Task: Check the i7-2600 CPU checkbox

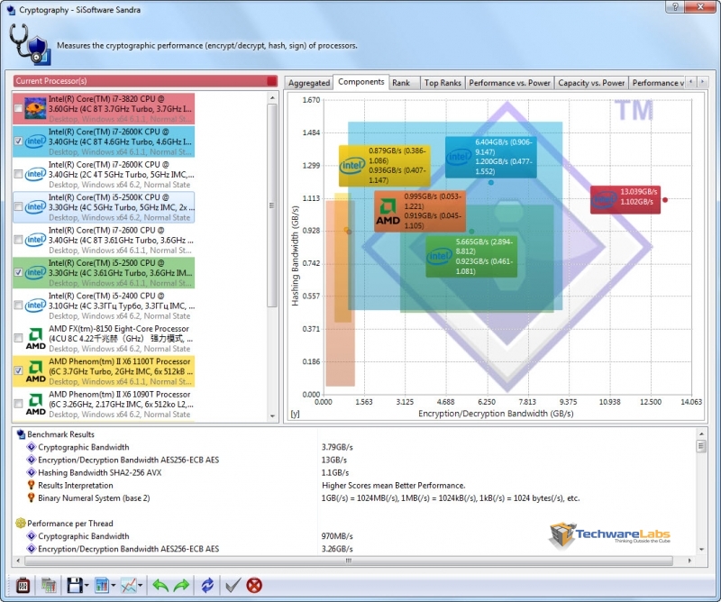Action: click(18, 240)
